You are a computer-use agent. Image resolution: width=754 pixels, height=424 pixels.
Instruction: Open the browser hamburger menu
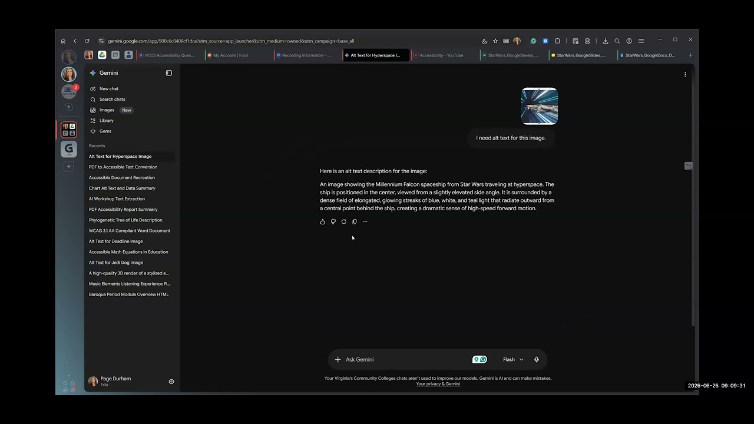pyautogui.click(x=641, y=41)
